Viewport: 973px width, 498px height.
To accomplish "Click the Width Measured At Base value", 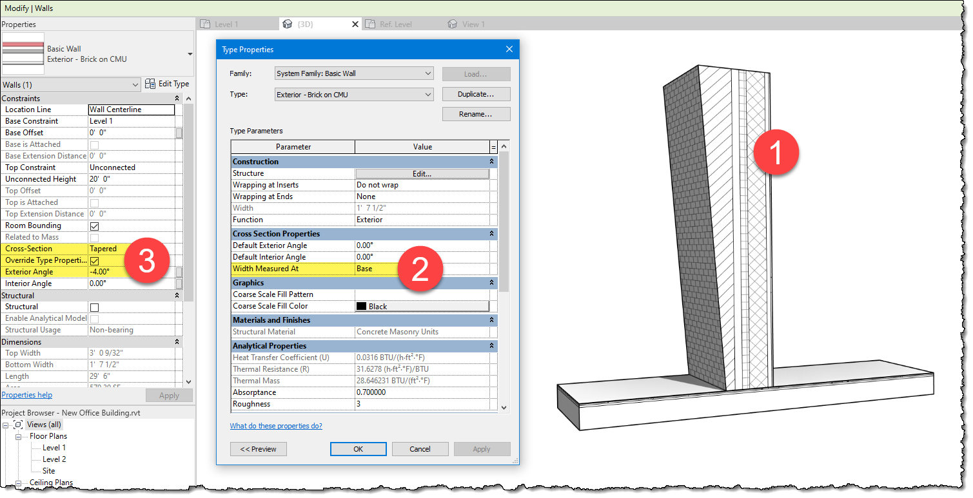I will point(422,269).
